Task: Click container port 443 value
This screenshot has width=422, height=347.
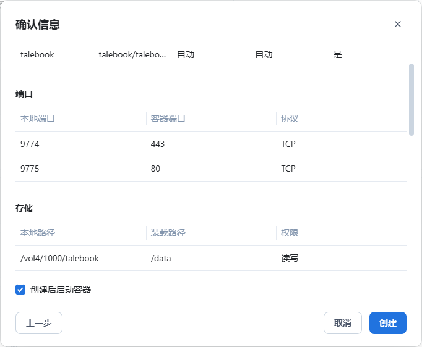Action: (x=158, y=144)
